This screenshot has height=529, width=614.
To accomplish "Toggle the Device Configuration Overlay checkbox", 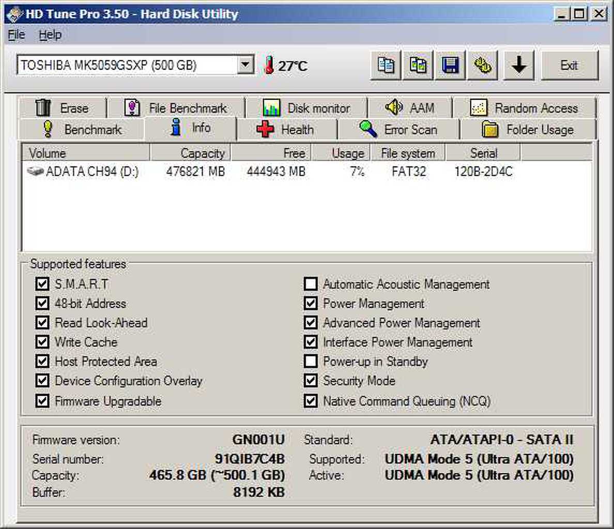I will click(42, 381).
